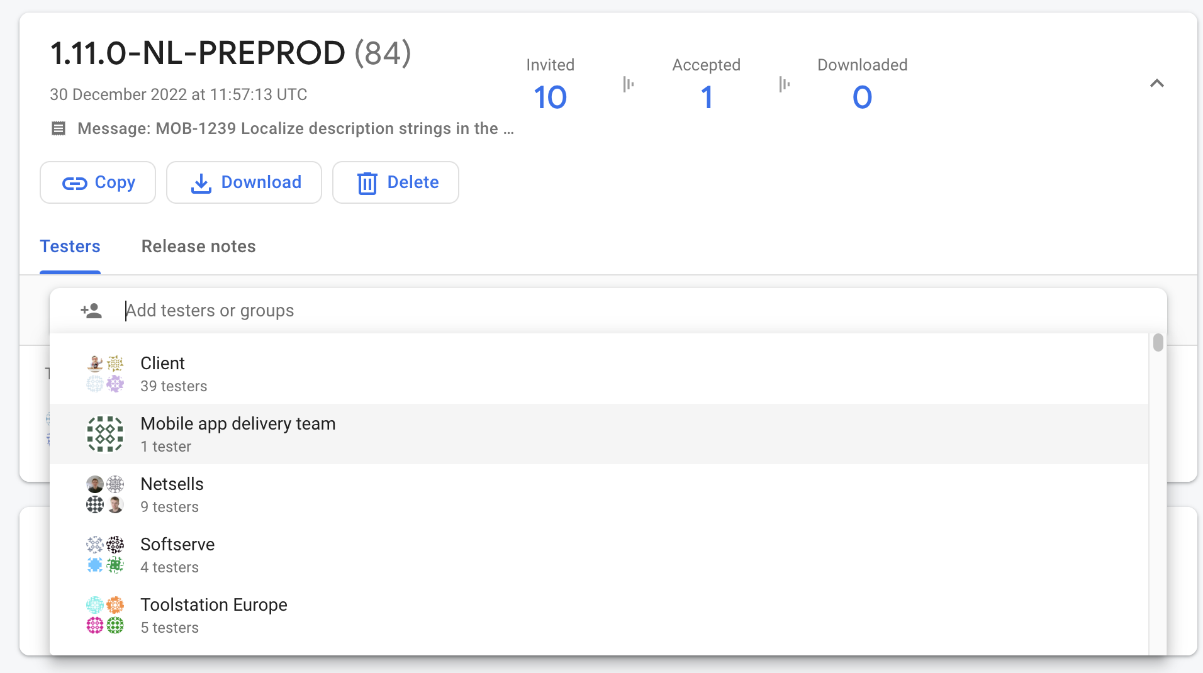Add Toolstation Europe group option
The height and width of the screenshot is (673, 1203).
(213, 615)
